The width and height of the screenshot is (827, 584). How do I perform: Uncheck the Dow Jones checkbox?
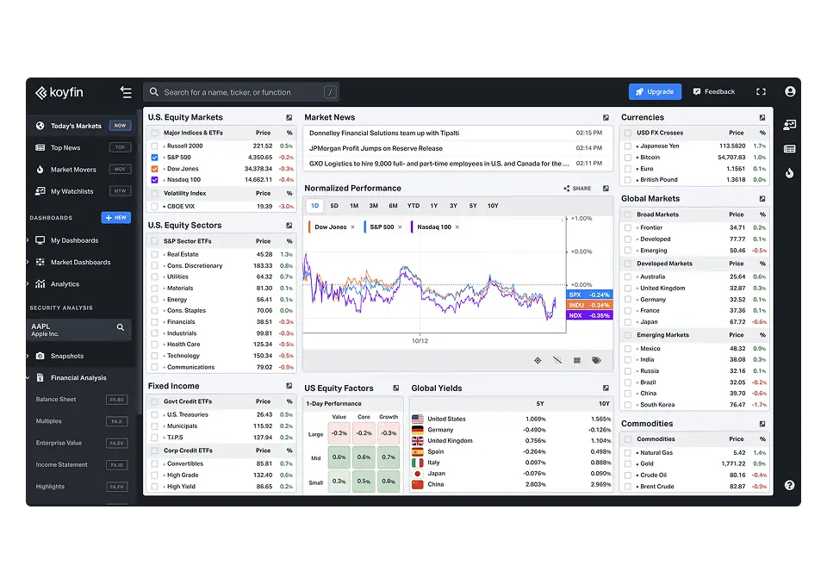coord(154,169)
